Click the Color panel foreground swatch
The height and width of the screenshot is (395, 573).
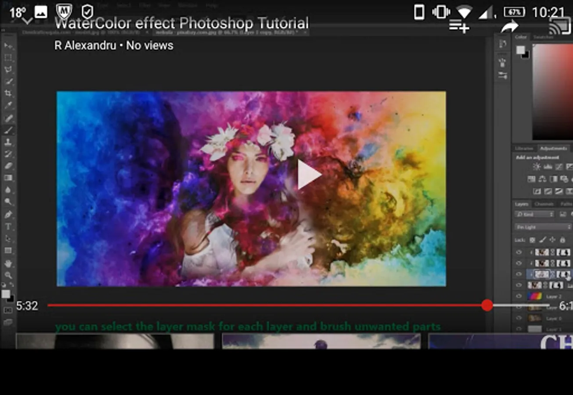click(520, 50)
